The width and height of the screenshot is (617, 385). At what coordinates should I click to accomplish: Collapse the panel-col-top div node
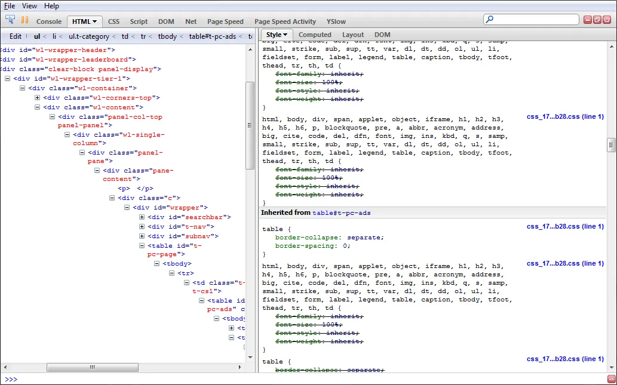pyautogui.click(x=52, y=117)
